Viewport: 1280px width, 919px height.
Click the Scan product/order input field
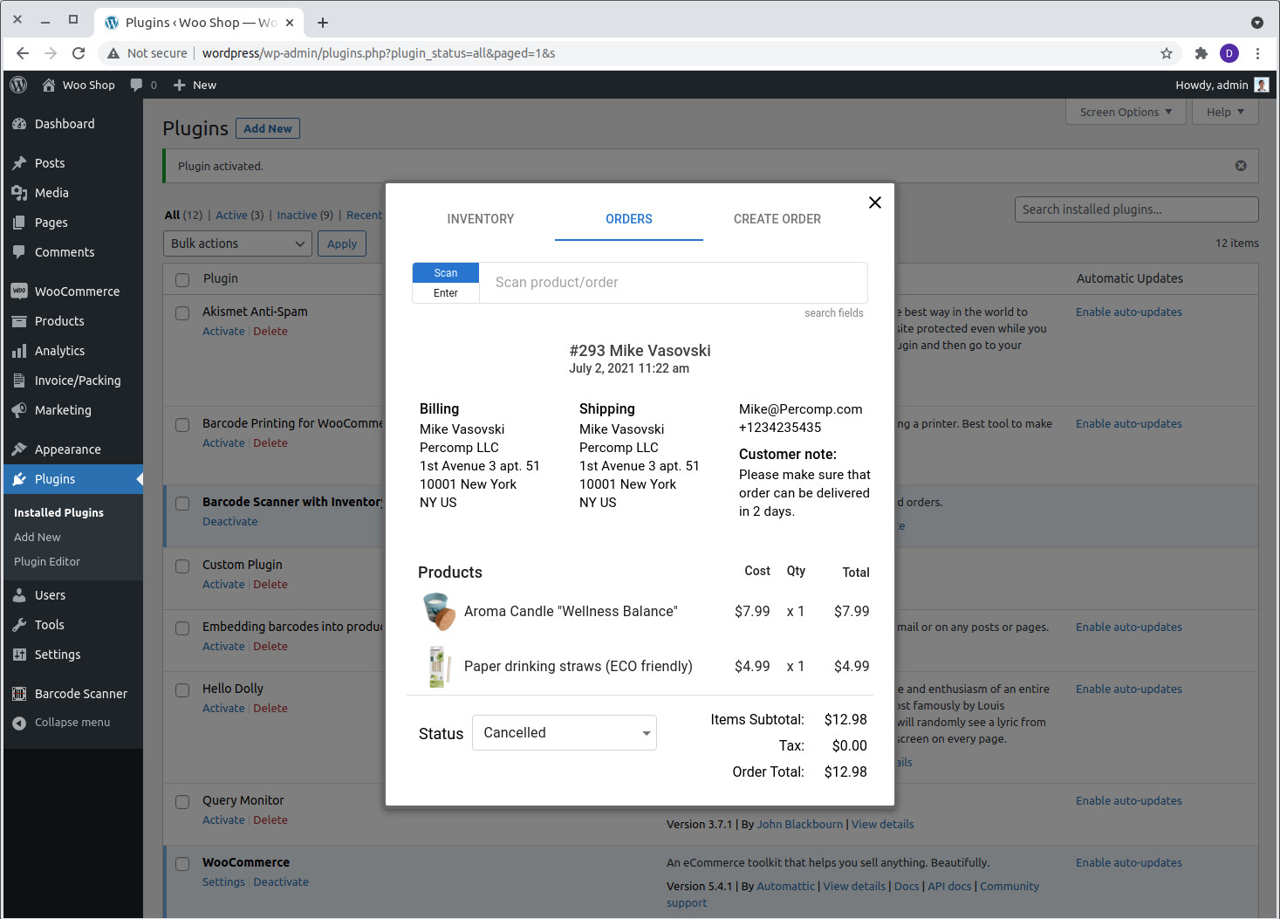[673, 283]
